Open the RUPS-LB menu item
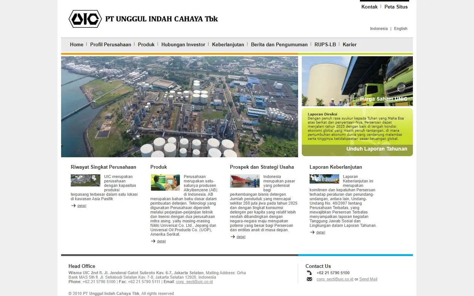The height and width of the screenshot is (296, 474). tap(325, 44)
